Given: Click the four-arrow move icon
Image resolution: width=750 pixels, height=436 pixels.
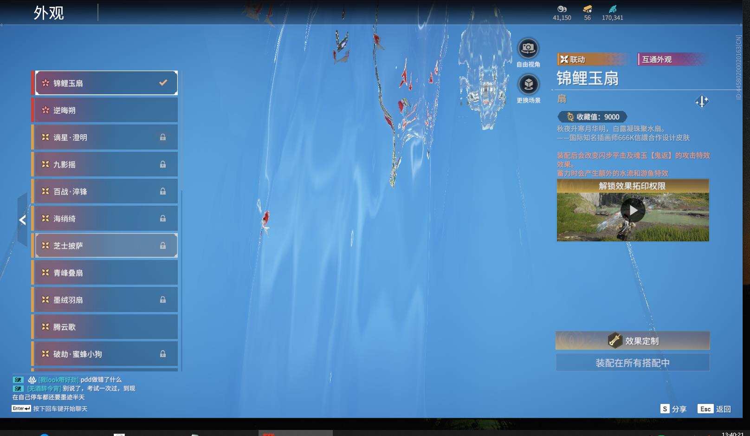Looking at the screenshot, I should (x=702, y=102).
